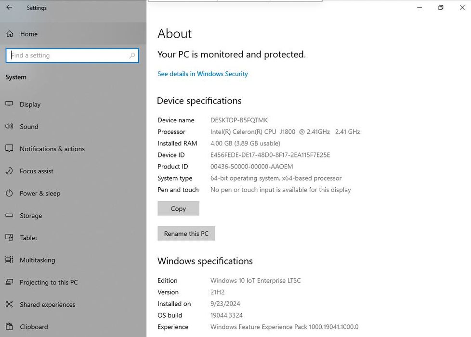Image resolution: width=471 pixels, height=337 pixels.
Task: Click the System section label in sidebar
Action: point(16,77)
